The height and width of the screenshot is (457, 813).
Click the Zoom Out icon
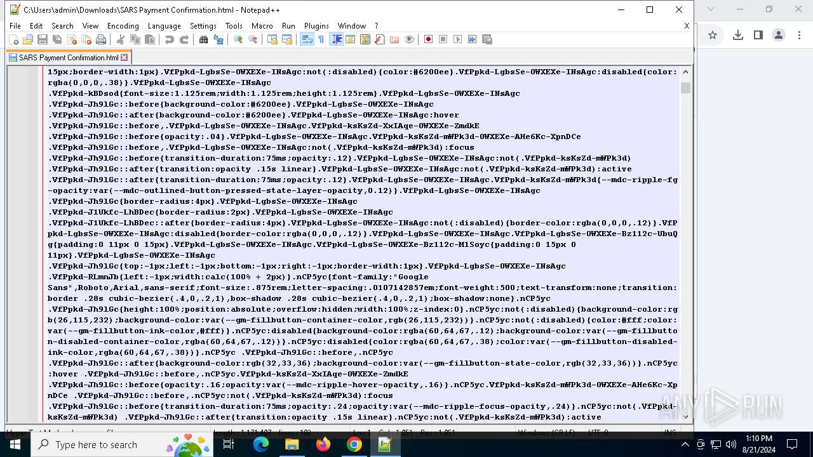(253, 39)
